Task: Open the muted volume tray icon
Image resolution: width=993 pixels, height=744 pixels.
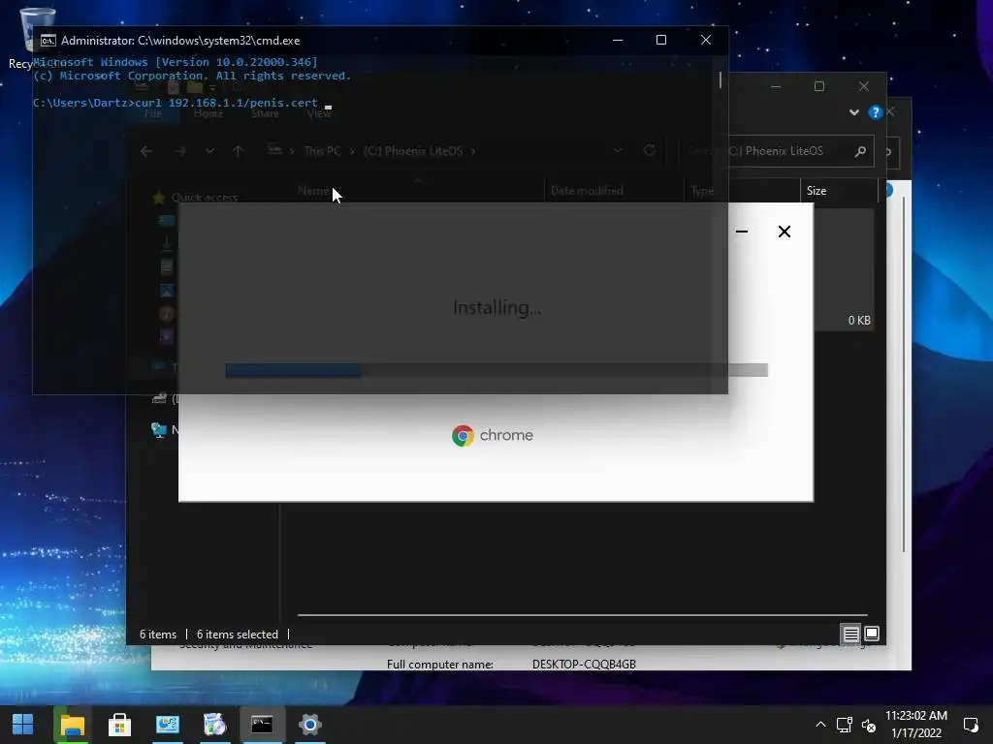Action: 869,725
